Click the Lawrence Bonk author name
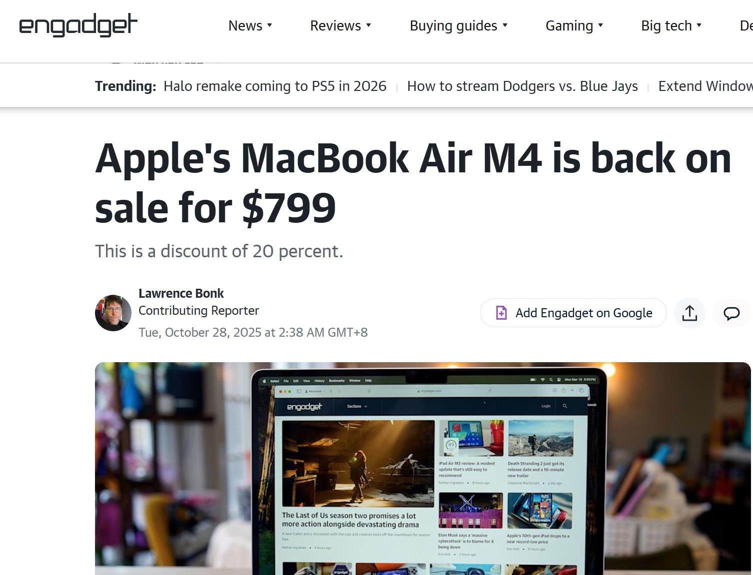This screenshot has width=753, height=575. point(181,293)
